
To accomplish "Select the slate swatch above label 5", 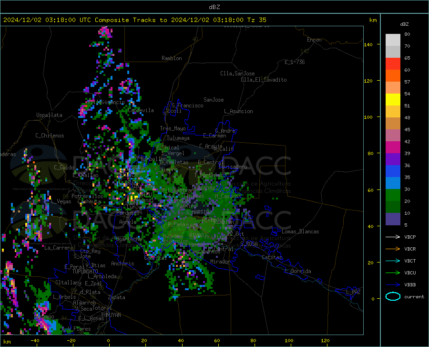I will click(393, 219).
